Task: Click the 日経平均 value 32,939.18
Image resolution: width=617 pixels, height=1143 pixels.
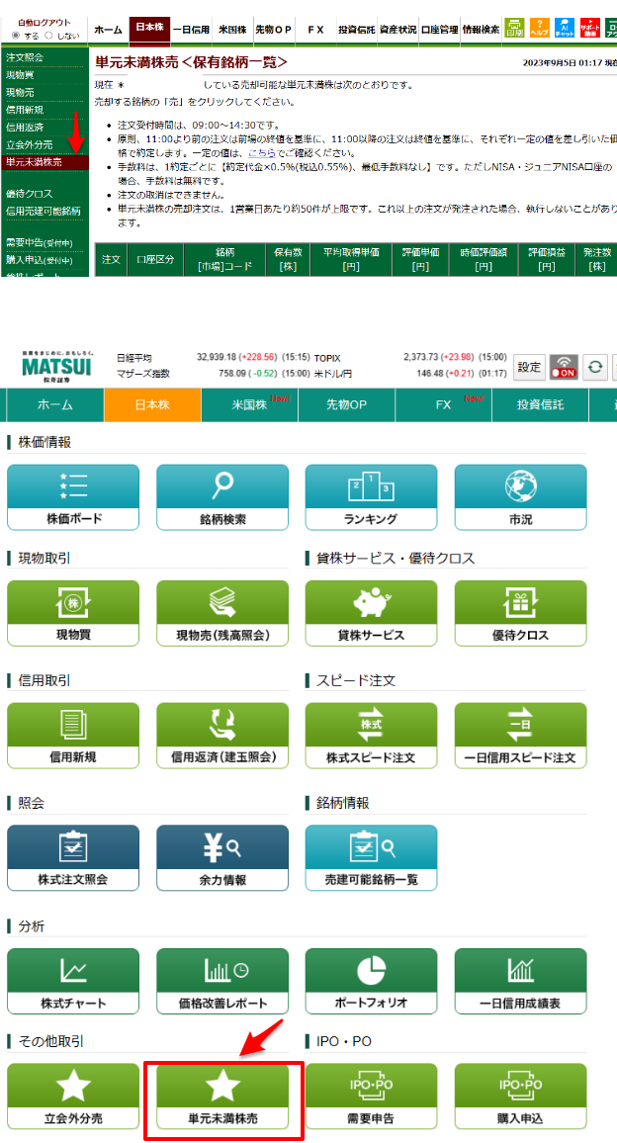Action: [219, 358]
